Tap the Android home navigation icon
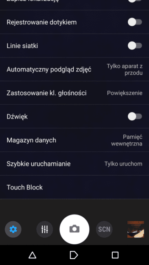This screenshot has width=149, height=265. tap(74, 255)
